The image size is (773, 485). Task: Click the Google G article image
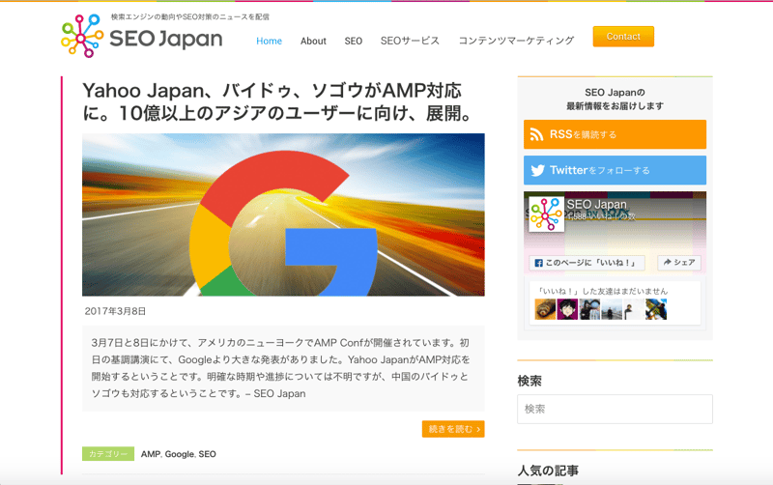click(x=283, y=214)
